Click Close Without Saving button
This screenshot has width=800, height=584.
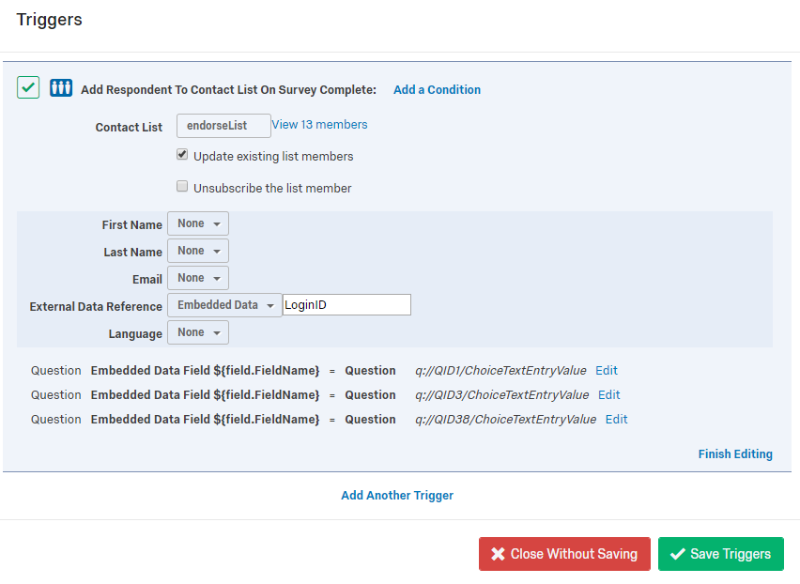click(x=564, y=554)
